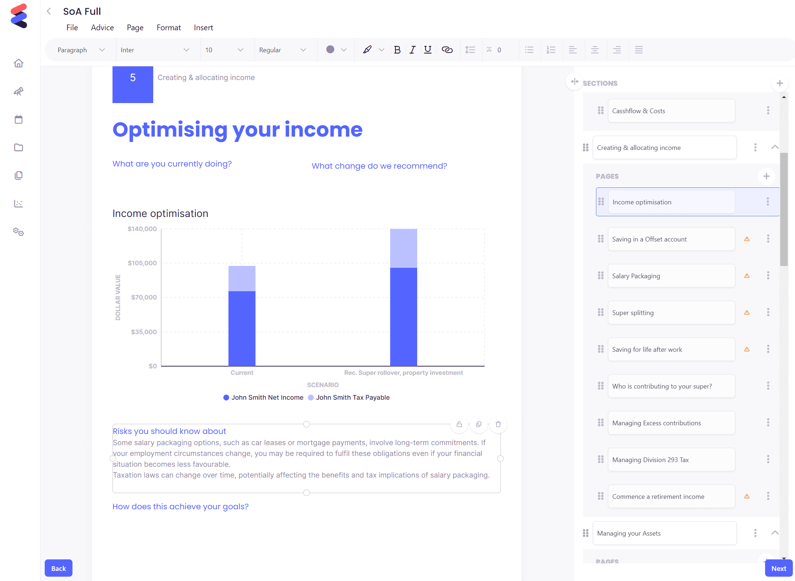795x581 pixels.
Task: Duplicate the selected risks text block
Action: (x=478, y=424)
